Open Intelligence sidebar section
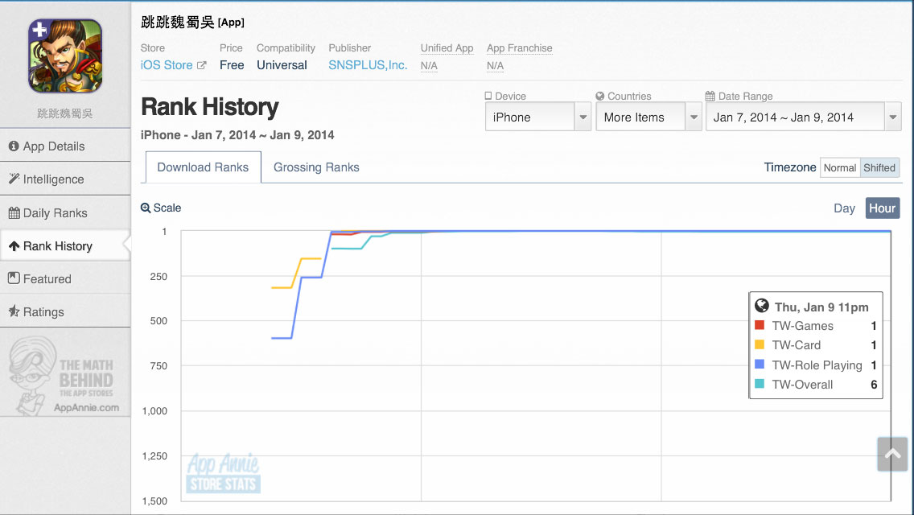The width and height of the screenshot is (914, 515). pyautogui.click(x=64, y=179)
